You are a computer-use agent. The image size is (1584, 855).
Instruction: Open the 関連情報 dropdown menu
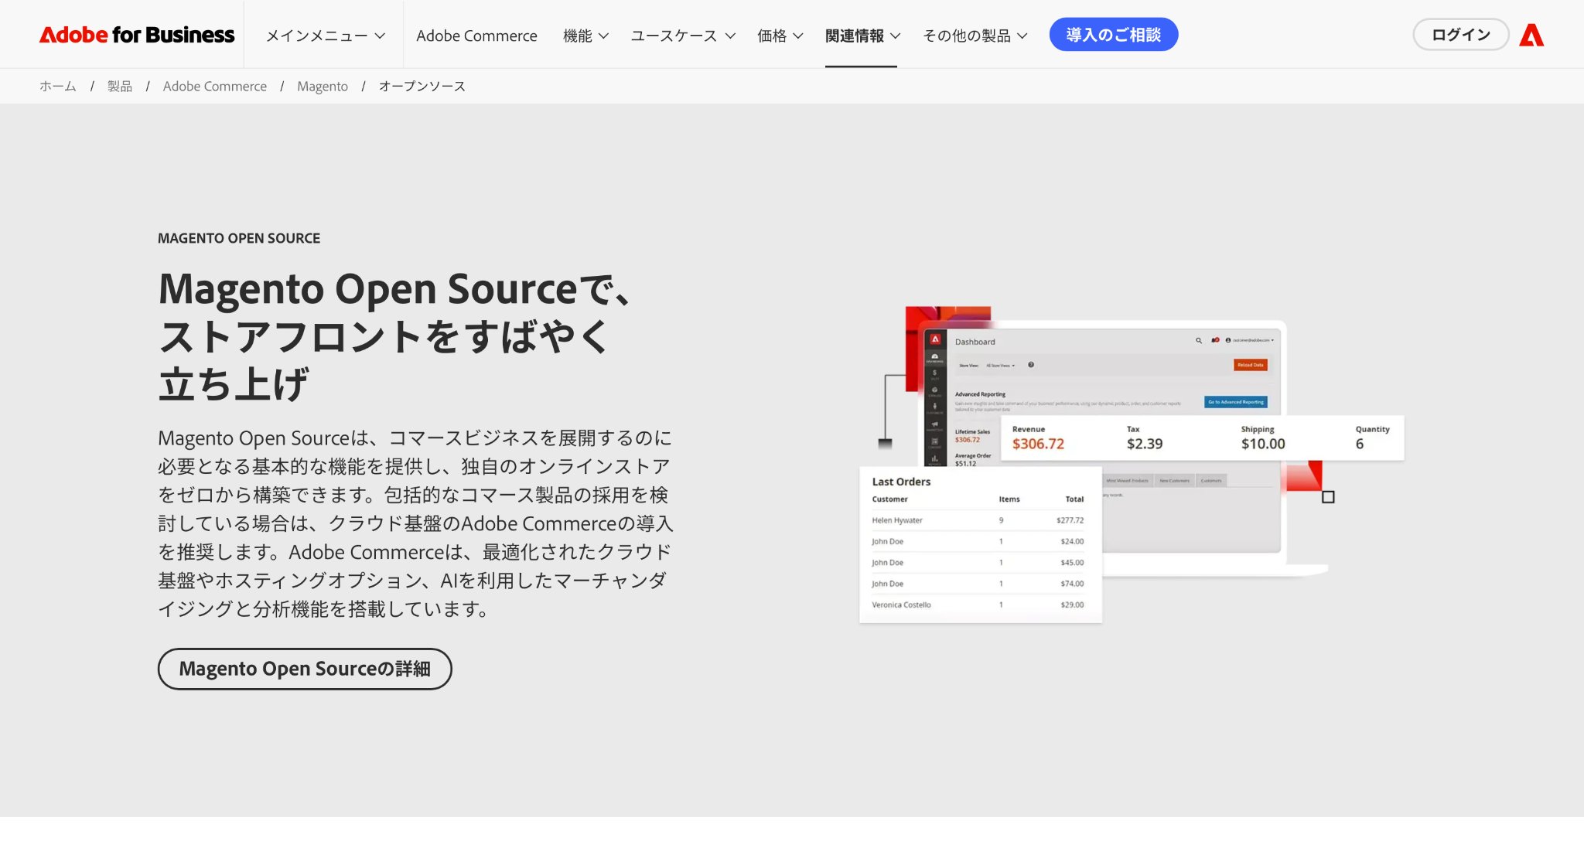point(862,36)
